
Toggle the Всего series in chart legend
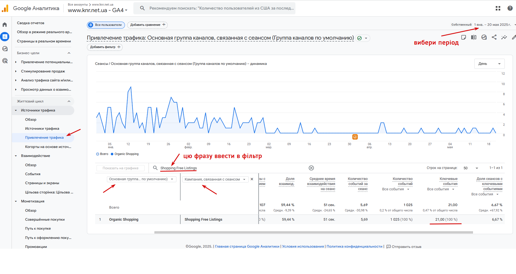(102, 154)
